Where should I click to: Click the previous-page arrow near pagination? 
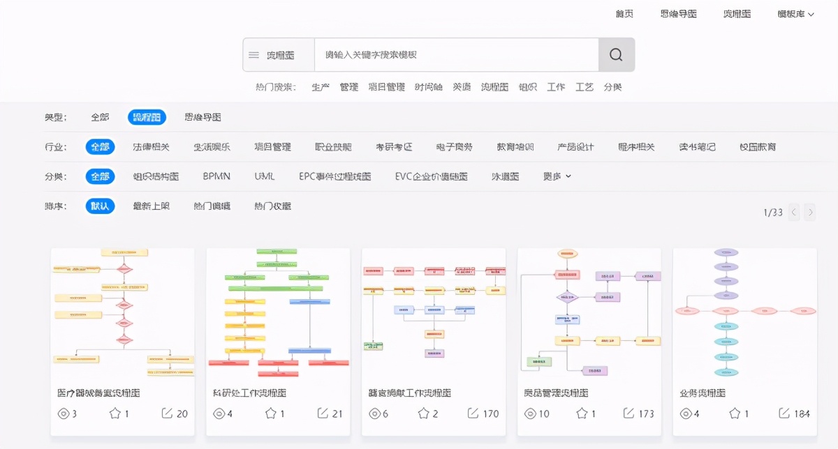pos(793,212)
